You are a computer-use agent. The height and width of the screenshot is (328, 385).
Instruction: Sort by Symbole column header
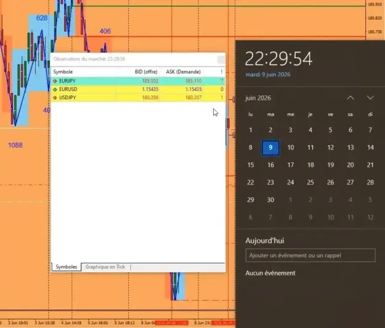coord(63,72)
